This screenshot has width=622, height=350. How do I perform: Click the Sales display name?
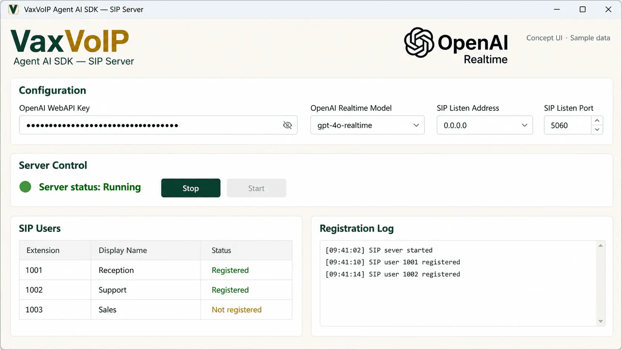[108, 309]
